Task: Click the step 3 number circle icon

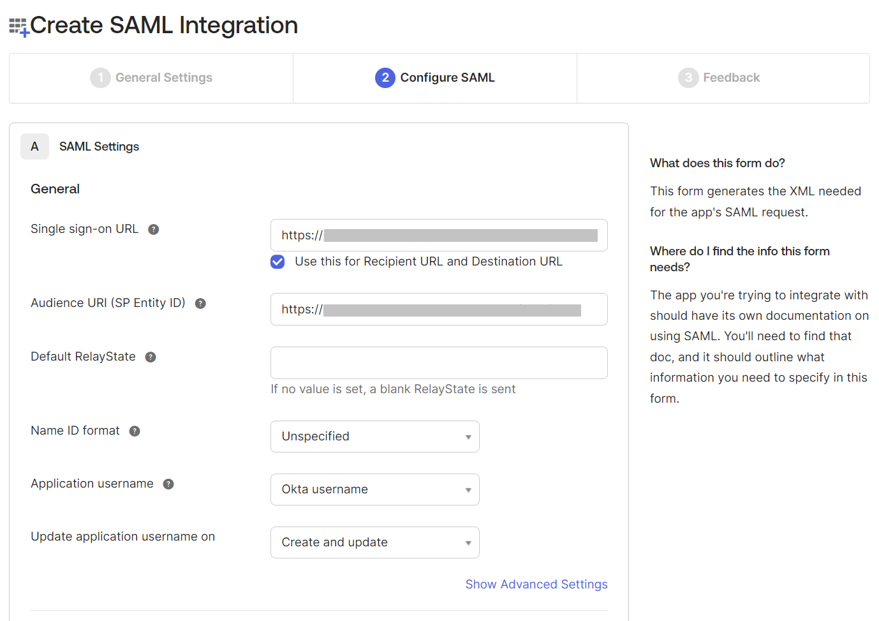Action: click(x=688, y=78)
